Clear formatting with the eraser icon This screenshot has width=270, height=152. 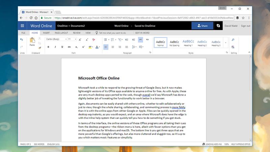(94, 40)
